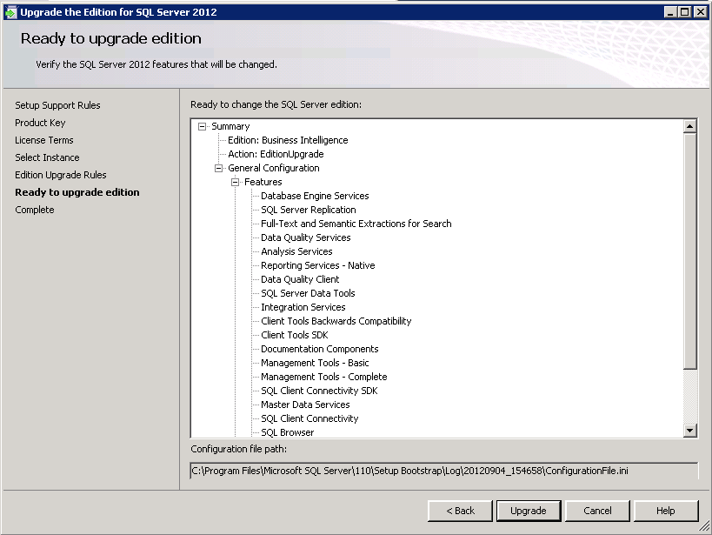Click the Configuration file path field
This screenshot has width=712, height=535.
pos(443,471)
